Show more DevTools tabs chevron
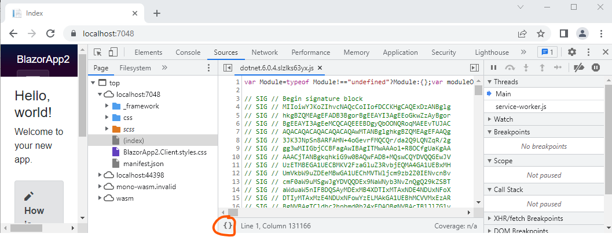Viewport: 612px width, 237px height. [x=523, y=52]
